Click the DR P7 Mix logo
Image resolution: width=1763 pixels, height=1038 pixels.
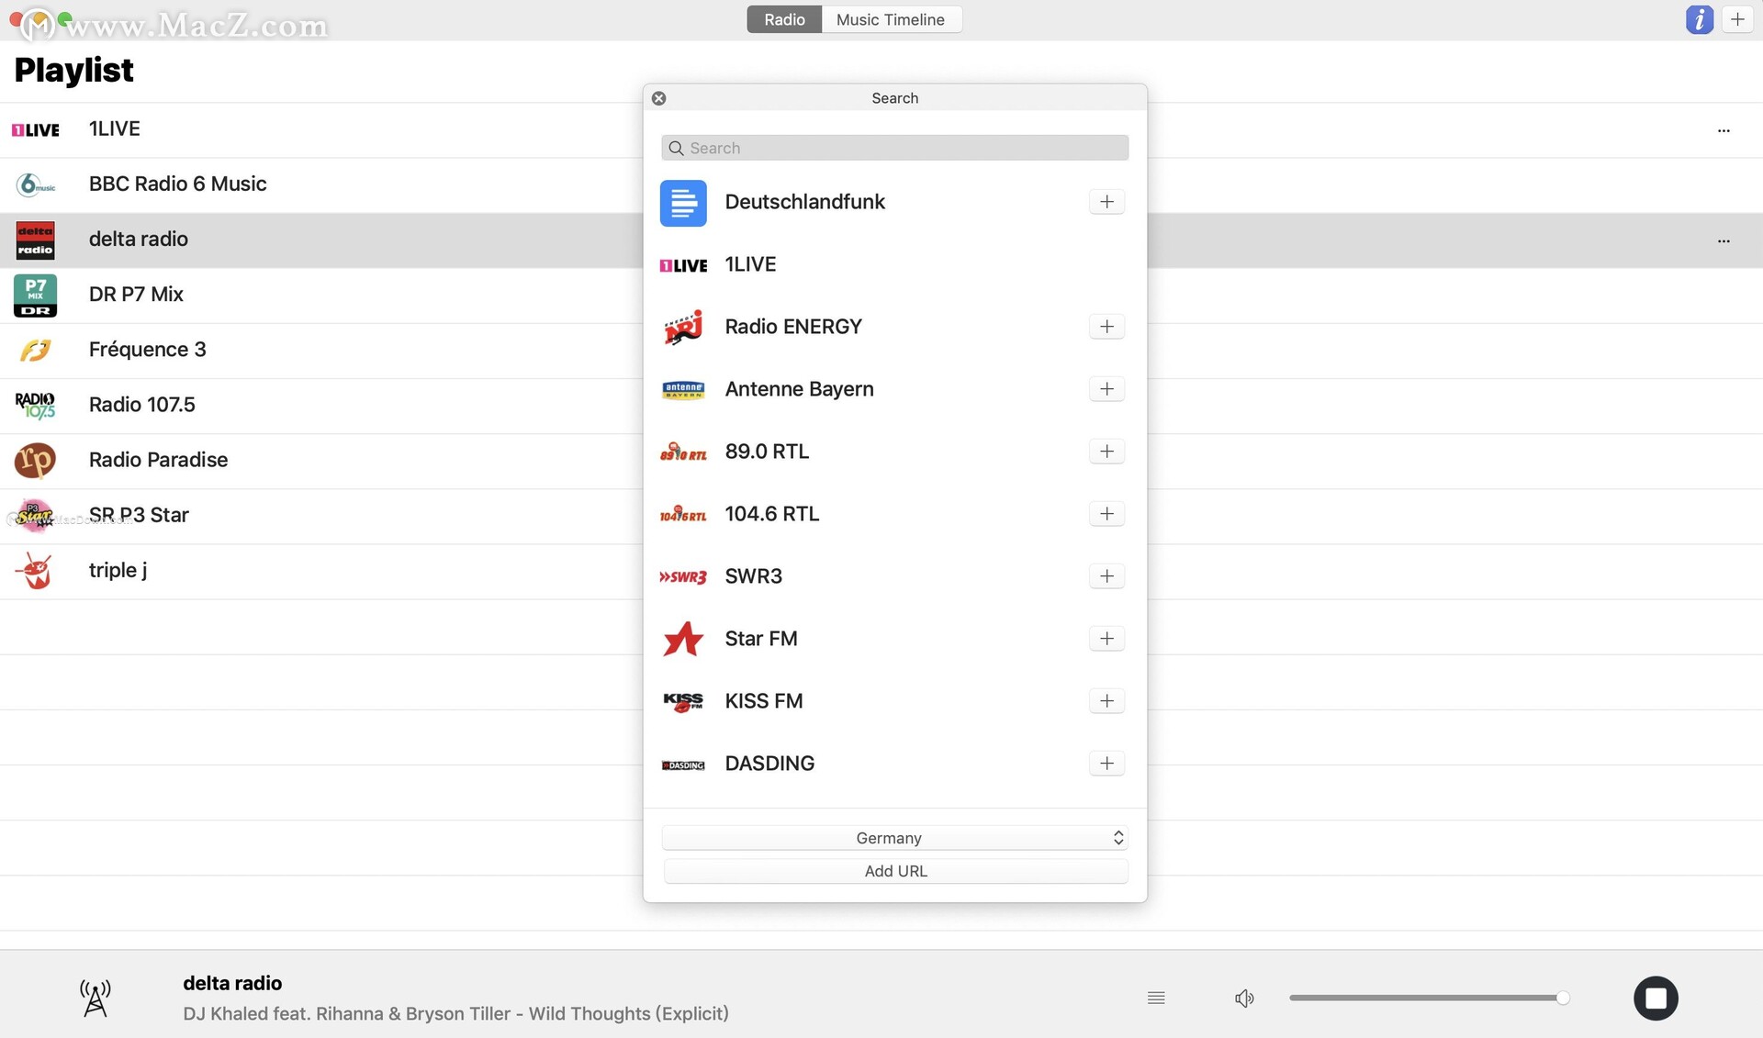(x=35, y=296)
